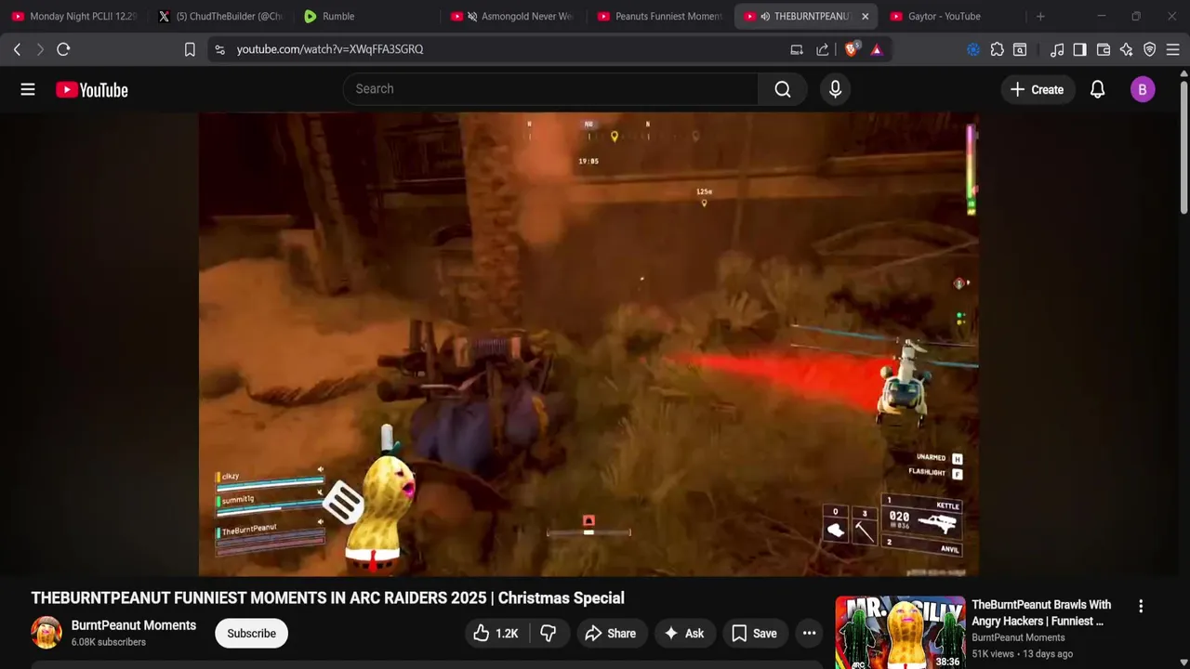
Task: Open recommended video three-dot menu
Action: pos(1141,606)
